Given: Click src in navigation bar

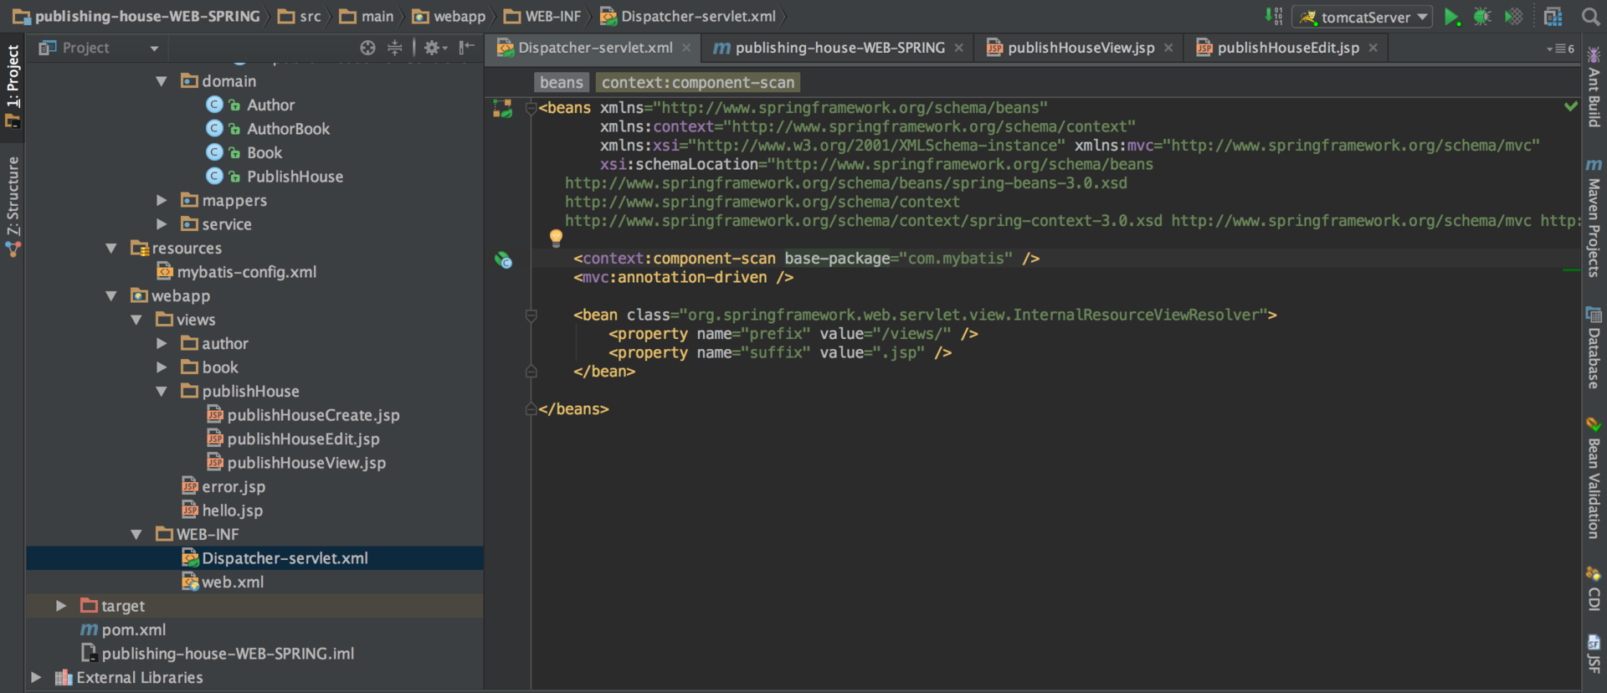Looking at the screenshot, I should (300, 17).
